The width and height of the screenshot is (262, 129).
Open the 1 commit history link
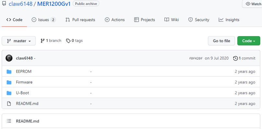(x=244, y=58)
